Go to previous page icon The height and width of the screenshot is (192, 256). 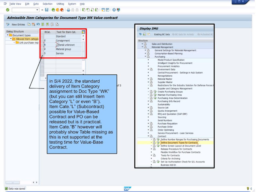88,10
